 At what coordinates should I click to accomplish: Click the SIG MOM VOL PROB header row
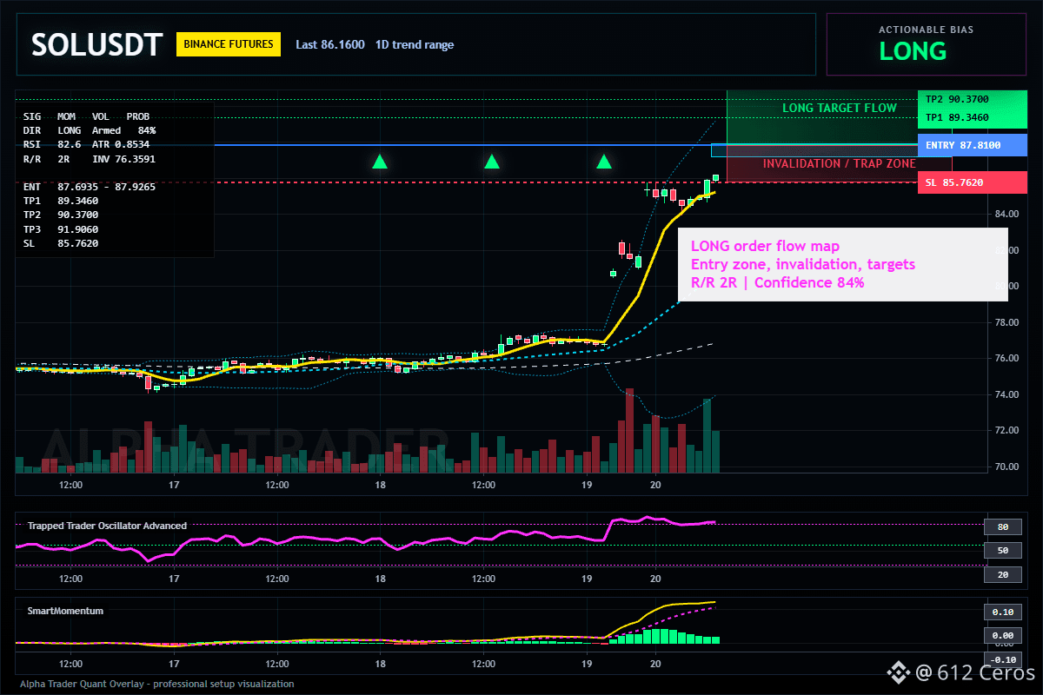pos(86,116)
